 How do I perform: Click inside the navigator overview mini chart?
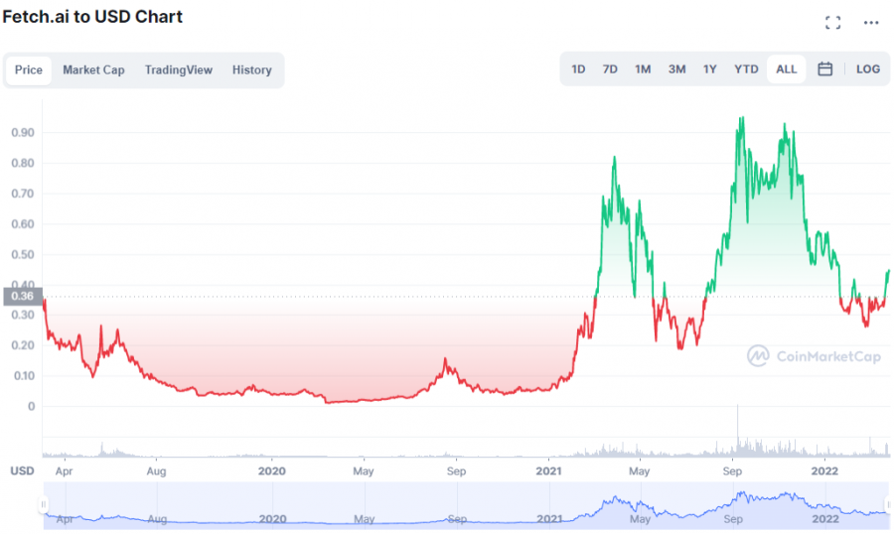(x=465, y=505)
